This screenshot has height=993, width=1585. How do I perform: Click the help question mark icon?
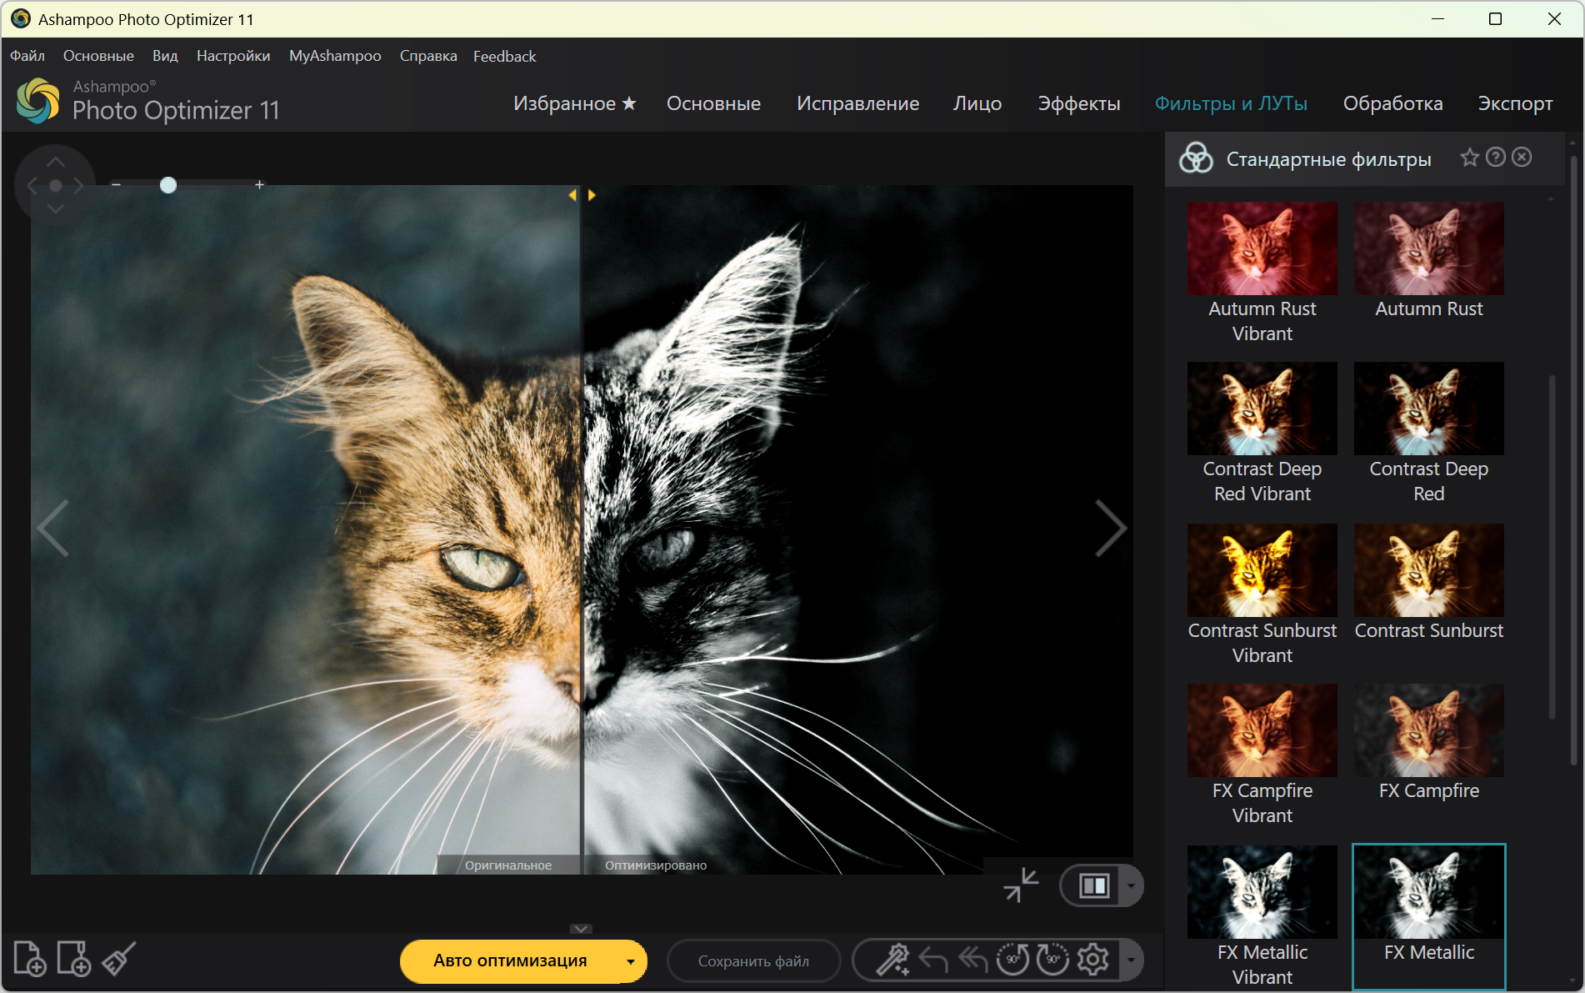1496,158
